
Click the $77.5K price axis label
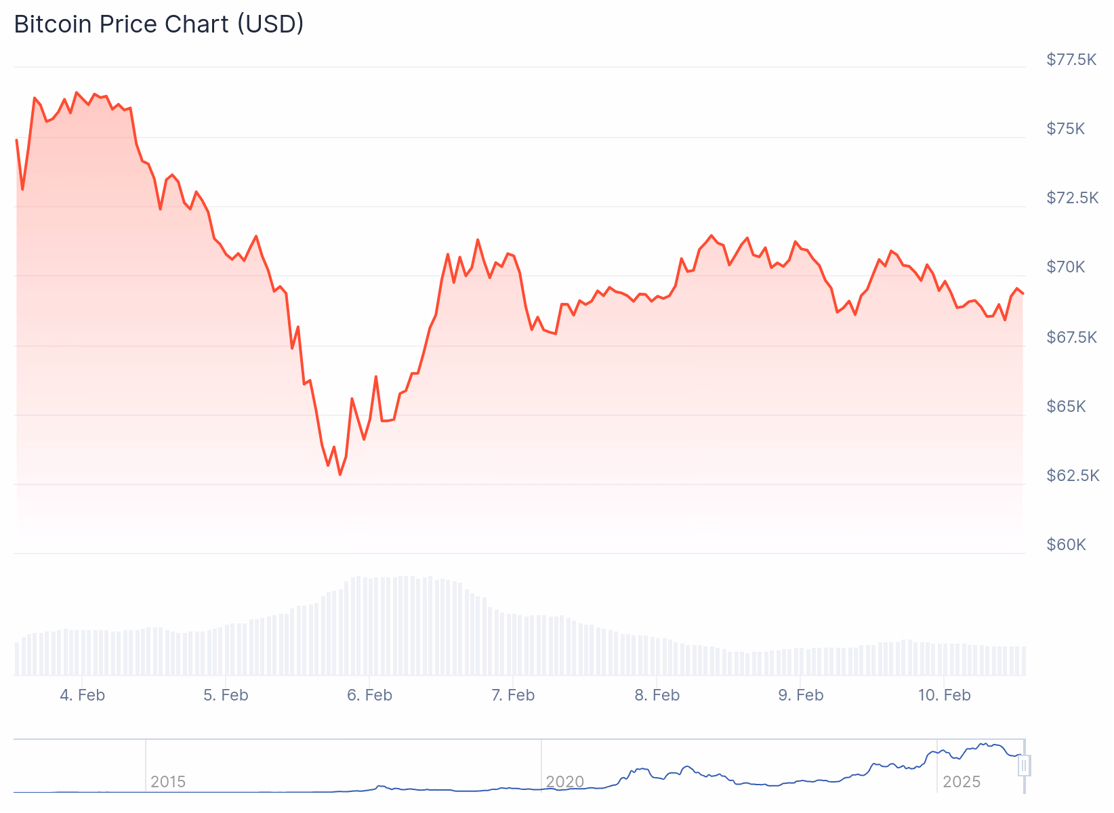[x=1071, y=60]
